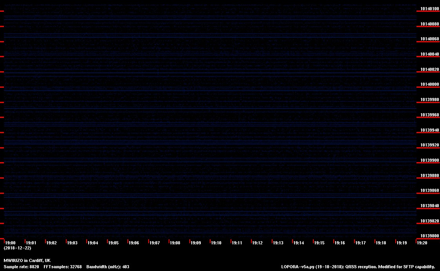
Task: Click the 19:07 time label
Action: point(155,243)
